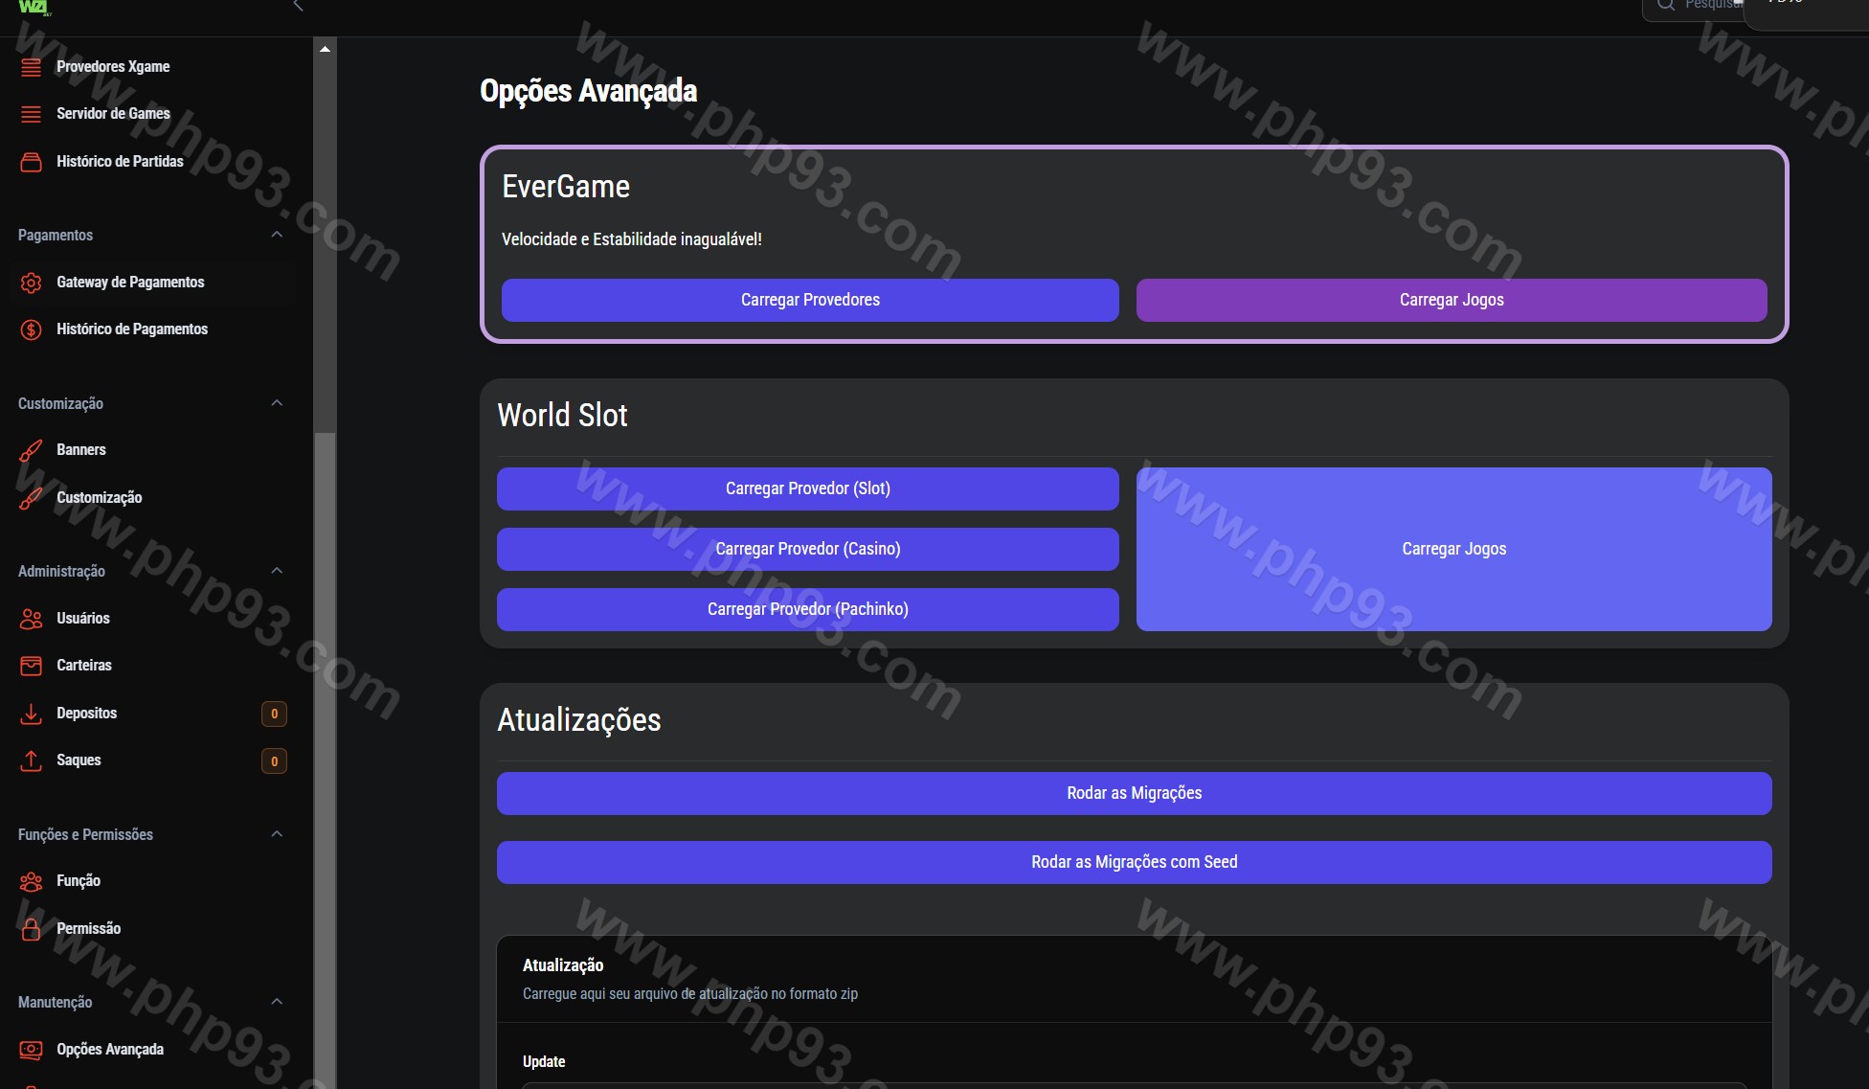Collapse the Administração section chevron
This screenshot has width=1869, height=1089.
point(277,571)
